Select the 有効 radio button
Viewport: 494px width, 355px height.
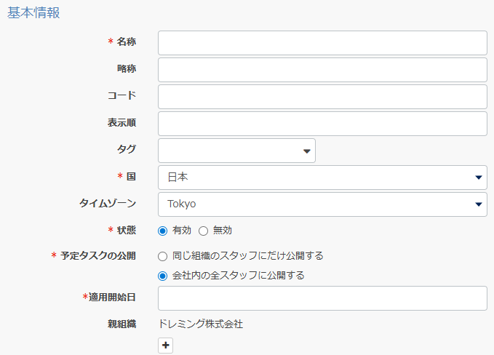[163, 231]
